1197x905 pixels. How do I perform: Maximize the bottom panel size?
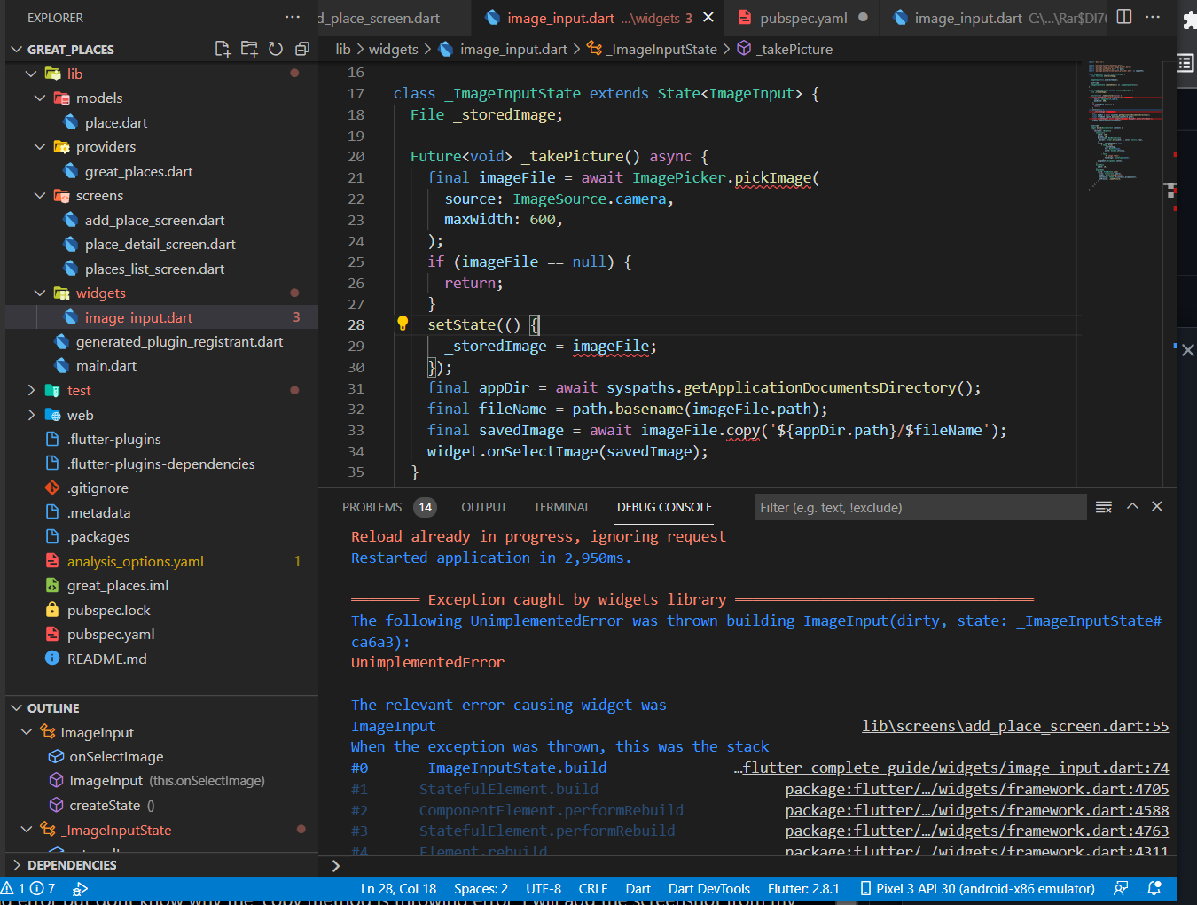click(1132, 506)
